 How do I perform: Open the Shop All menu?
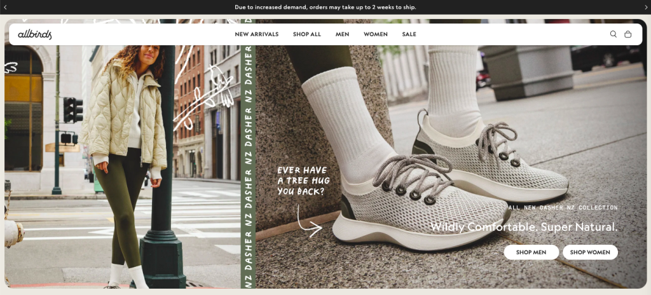point(307,34)
